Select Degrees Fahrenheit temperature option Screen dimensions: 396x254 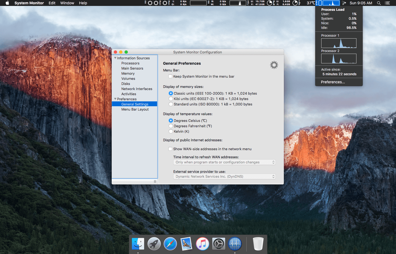coord(171,126)
